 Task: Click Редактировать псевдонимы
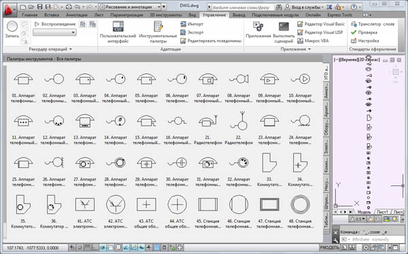[211, 41]
